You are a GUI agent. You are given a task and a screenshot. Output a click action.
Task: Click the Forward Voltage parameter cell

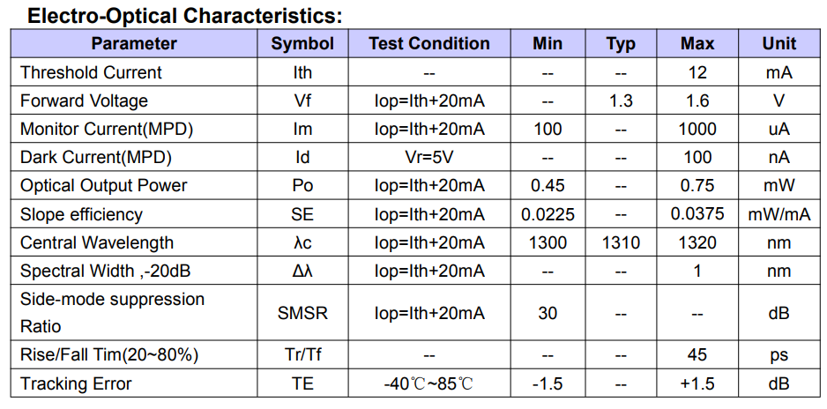coord(84,100)
